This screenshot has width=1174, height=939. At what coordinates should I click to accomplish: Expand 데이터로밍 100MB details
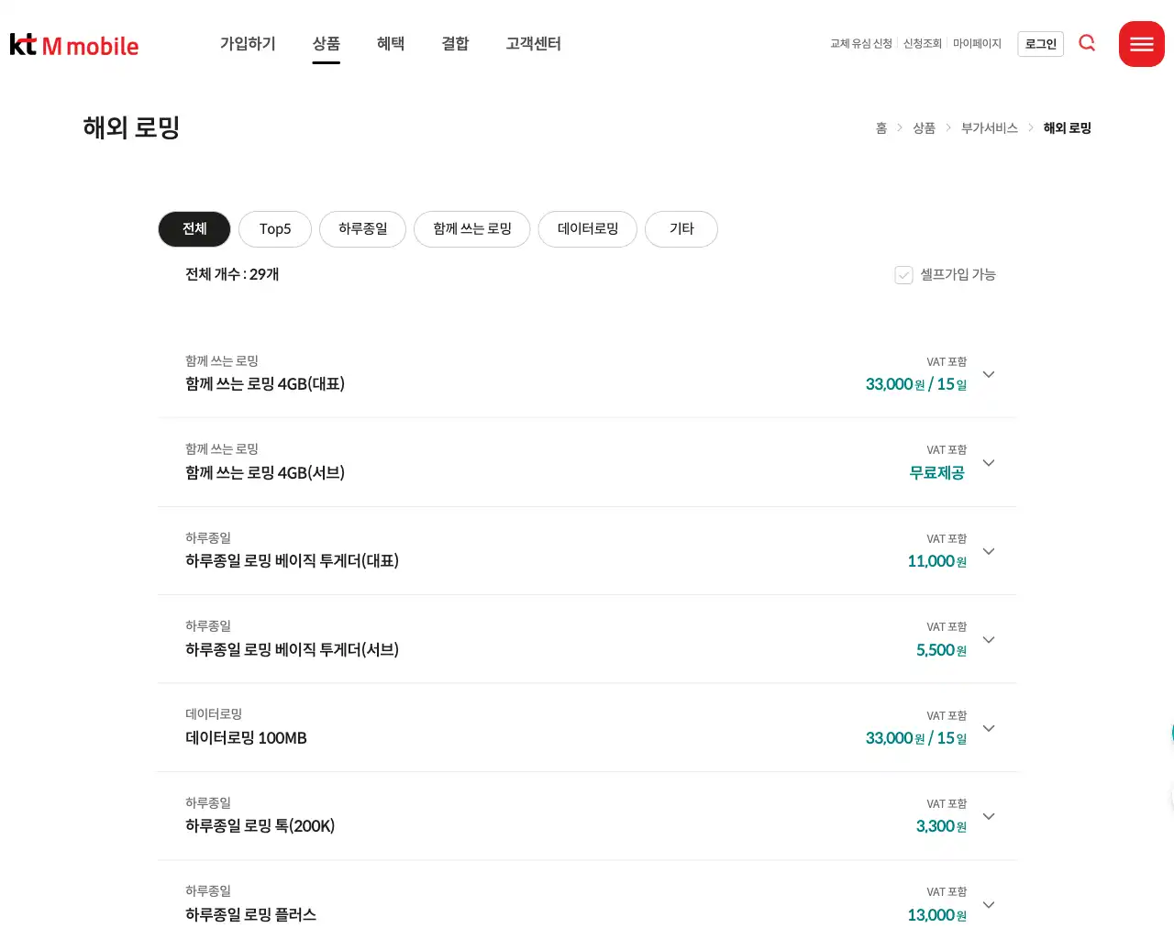pyautogui.click(x=988, y=728)
